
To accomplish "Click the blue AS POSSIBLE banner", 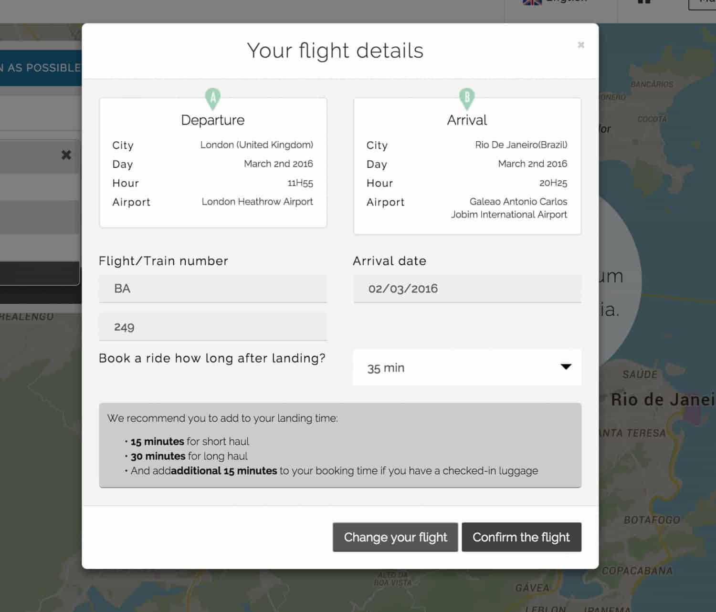I will pyautogui.click(x=41, y=68).
